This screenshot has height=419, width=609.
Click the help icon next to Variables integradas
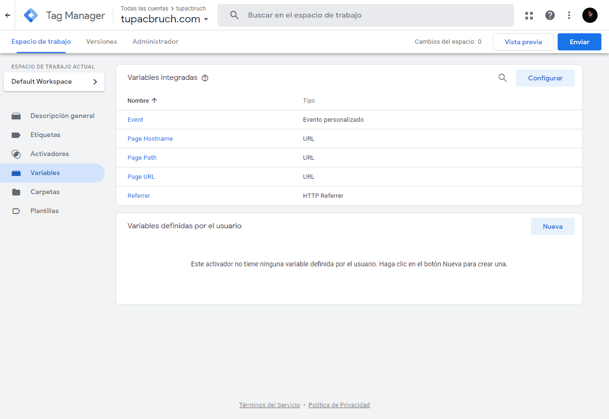205,78
